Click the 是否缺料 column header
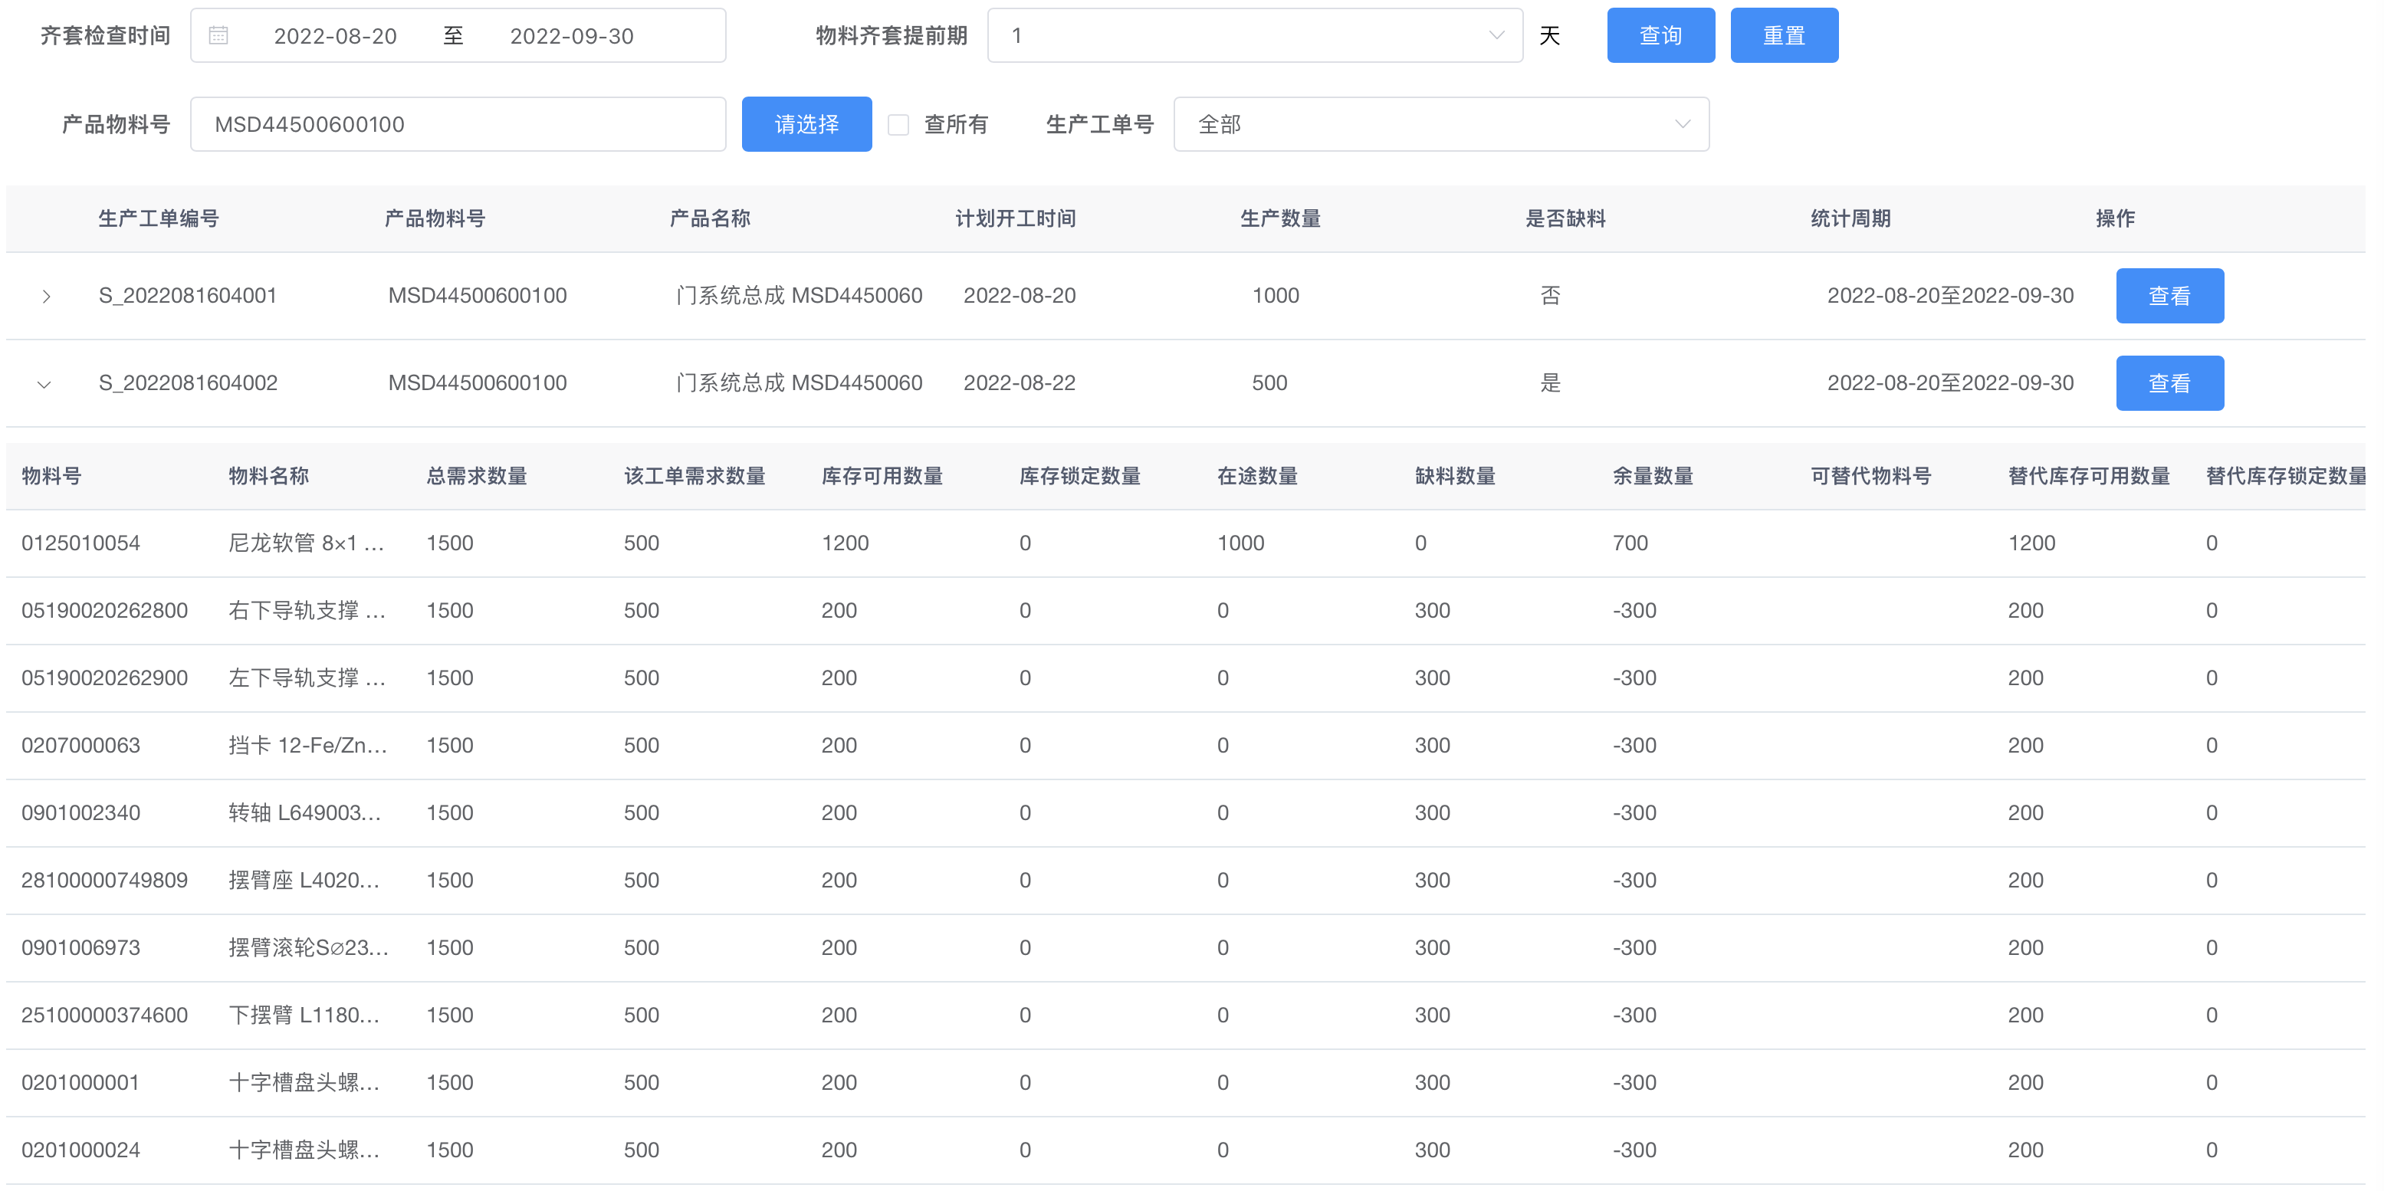This screenshot has width=2384, height=1191. coord(1565,218)
